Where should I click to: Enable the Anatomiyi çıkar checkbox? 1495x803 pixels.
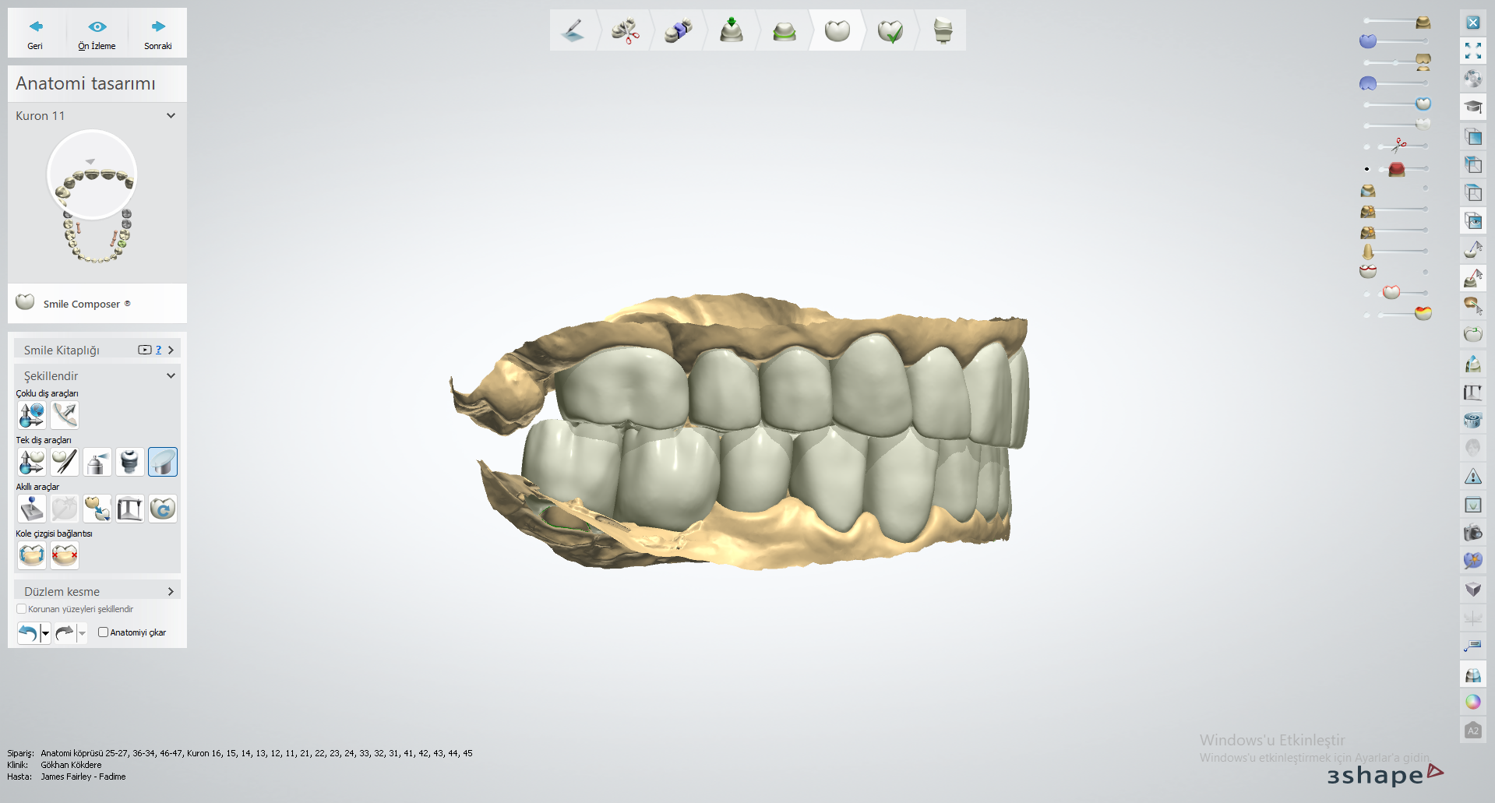point(103,632)
